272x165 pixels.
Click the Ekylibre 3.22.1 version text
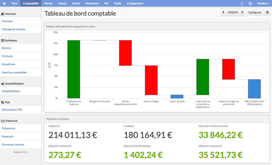(21, 152)
